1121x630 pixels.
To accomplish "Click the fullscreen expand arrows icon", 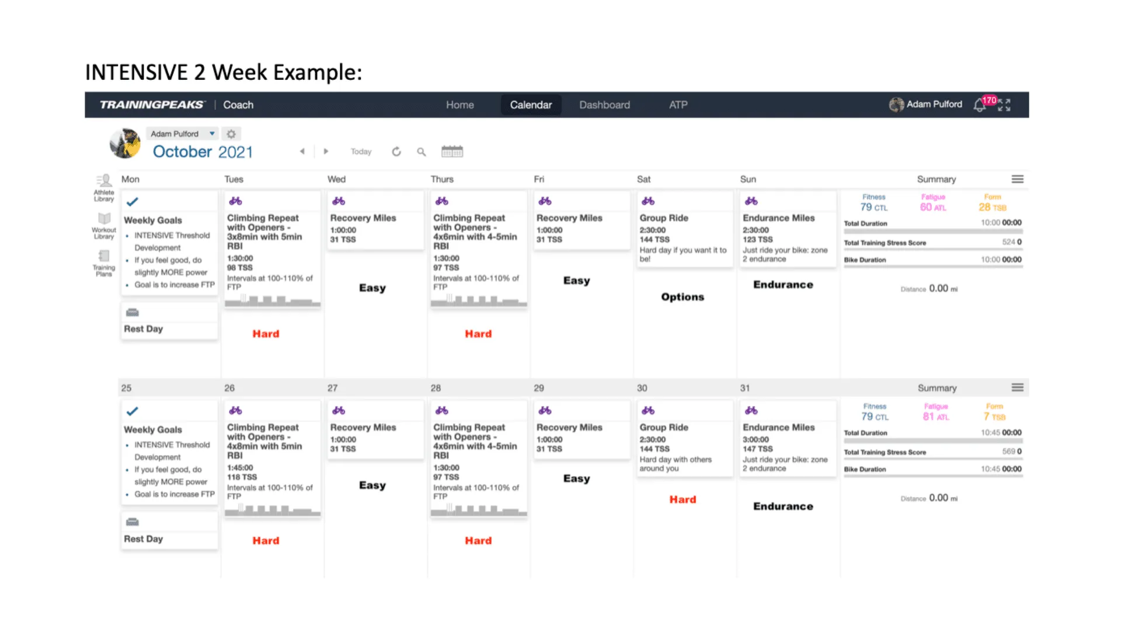I will pos(1004,105).
